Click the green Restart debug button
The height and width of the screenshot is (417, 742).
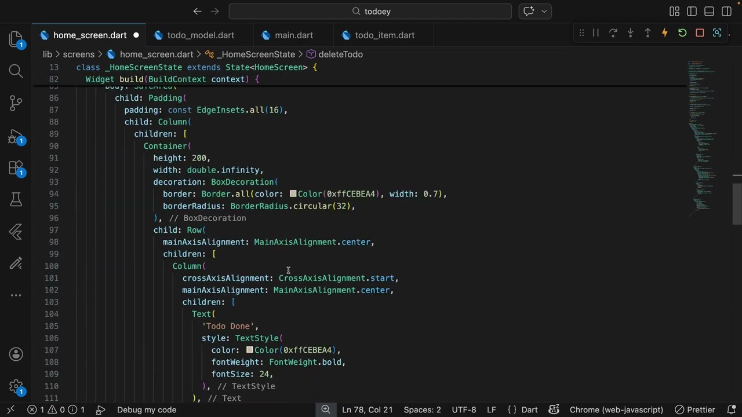[682, 33]
